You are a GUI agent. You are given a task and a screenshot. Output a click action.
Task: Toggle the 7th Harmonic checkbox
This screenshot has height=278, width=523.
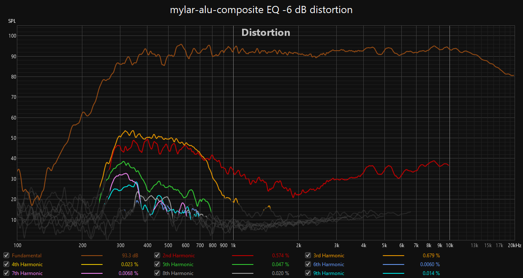tap(6, 273)
